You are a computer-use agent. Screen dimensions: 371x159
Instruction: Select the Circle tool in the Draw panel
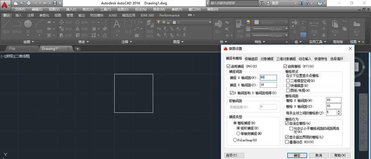pyautogui.click(x=28, y=24)
